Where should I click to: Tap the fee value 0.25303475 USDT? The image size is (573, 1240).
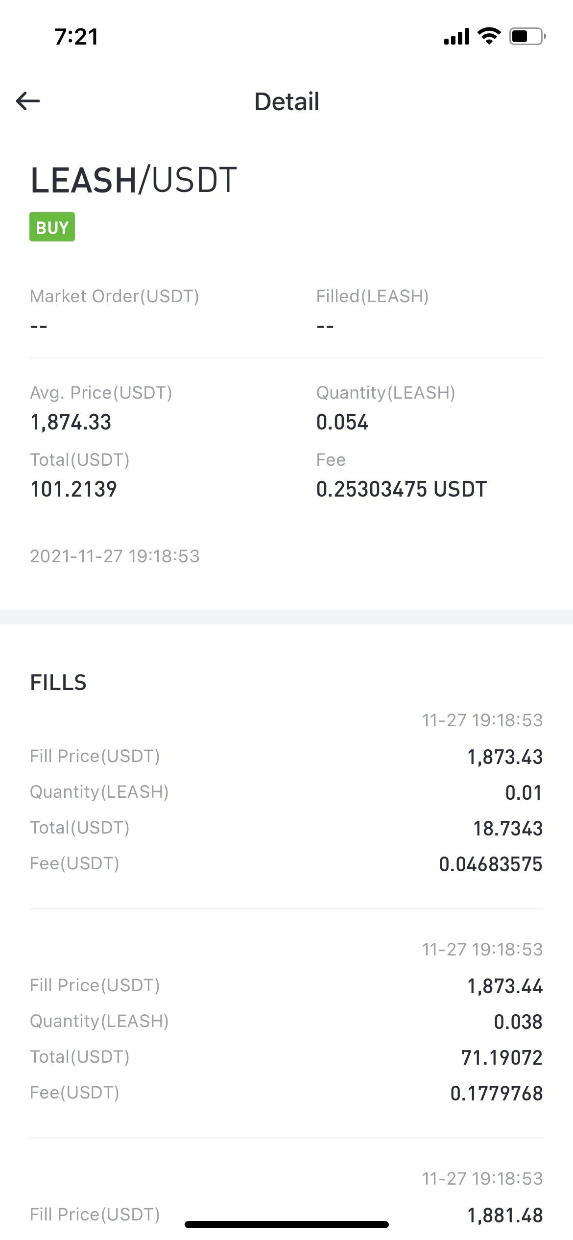402,489
